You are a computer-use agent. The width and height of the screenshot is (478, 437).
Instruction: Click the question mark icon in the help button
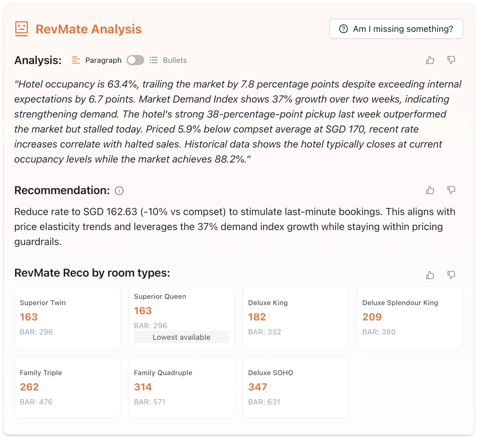[x=343, y=29]
